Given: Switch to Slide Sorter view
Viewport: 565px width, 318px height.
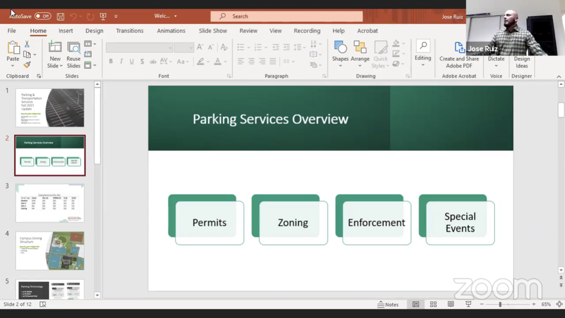Looking at the screenshot, I should click(x=433, y=304).
